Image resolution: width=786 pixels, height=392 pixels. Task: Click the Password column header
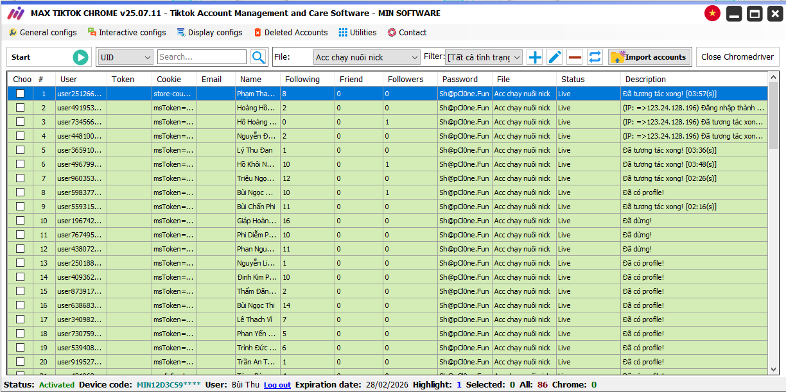click(465, 80)
